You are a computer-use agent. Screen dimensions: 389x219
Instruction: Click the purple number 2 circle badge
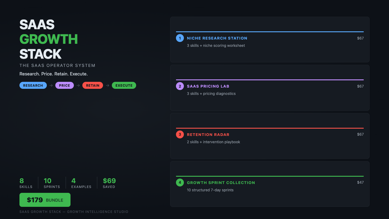(x=180, y=86)
